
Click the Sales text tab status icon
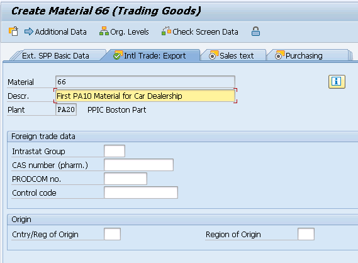pyautogui.click(x=214, y=55)
